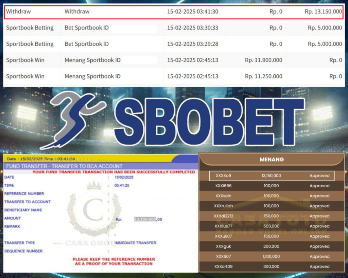Click the IMMEDIATE TRANSFER type value
The width and height of the screenshot is (348, 278).
pyautogui.click(x=136, y=243)
